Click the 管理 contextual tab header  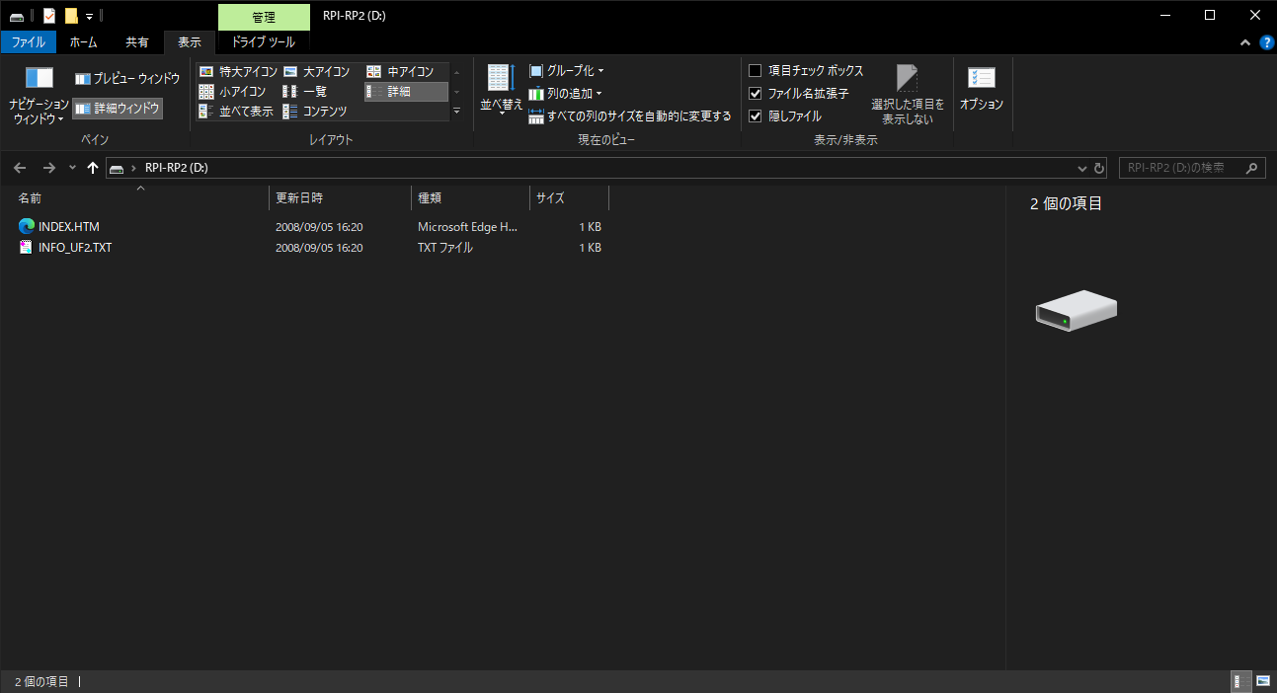tap(264, 17)
